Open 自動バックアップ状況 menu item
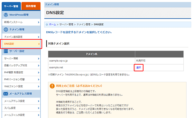Image resolution: width=193 pixels, height=118 pixels. [21, 66]
